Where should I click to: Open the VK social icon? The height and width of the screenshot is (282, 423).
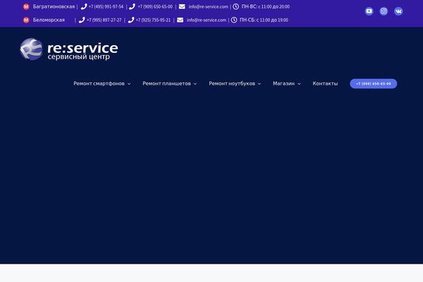click(398, 11)
